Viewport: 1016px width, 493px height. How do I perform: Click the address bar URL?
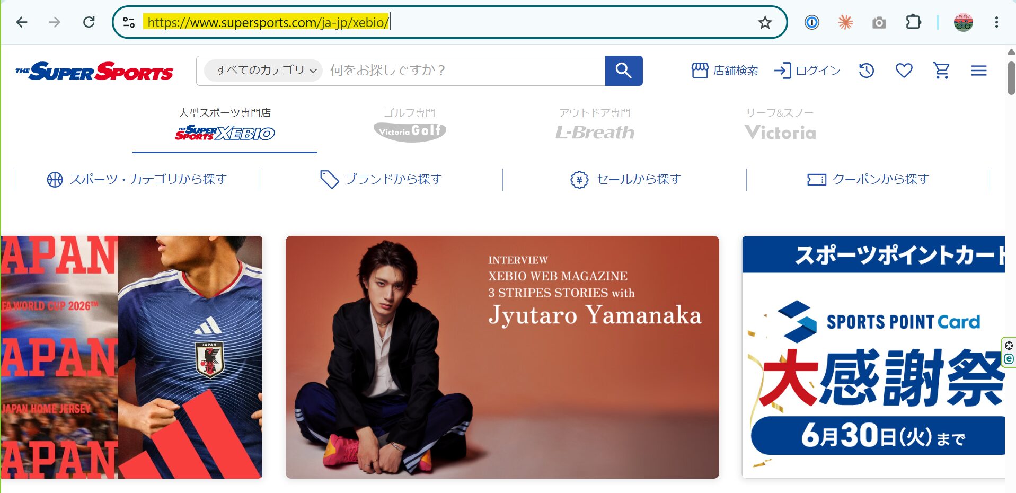(x=268, y=22)
